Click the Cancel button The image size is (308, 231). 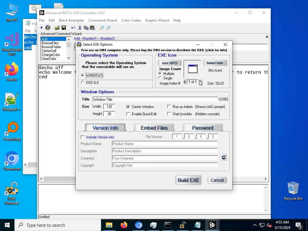click(217, 180)
